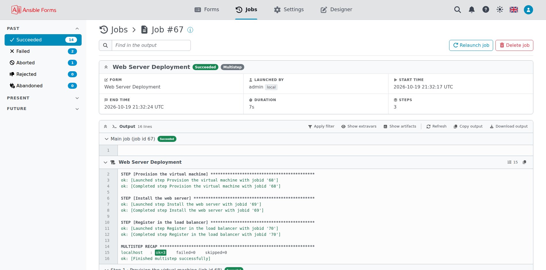This screenshot has height=270, width=546.
Task: Collapse the PAST sidebar section
Action: [77, 28]
